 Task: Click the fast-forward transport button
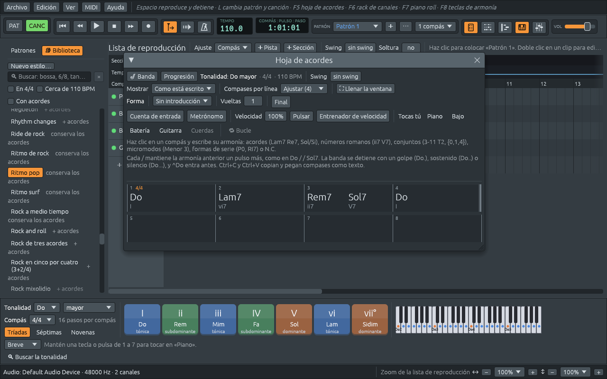131,27
